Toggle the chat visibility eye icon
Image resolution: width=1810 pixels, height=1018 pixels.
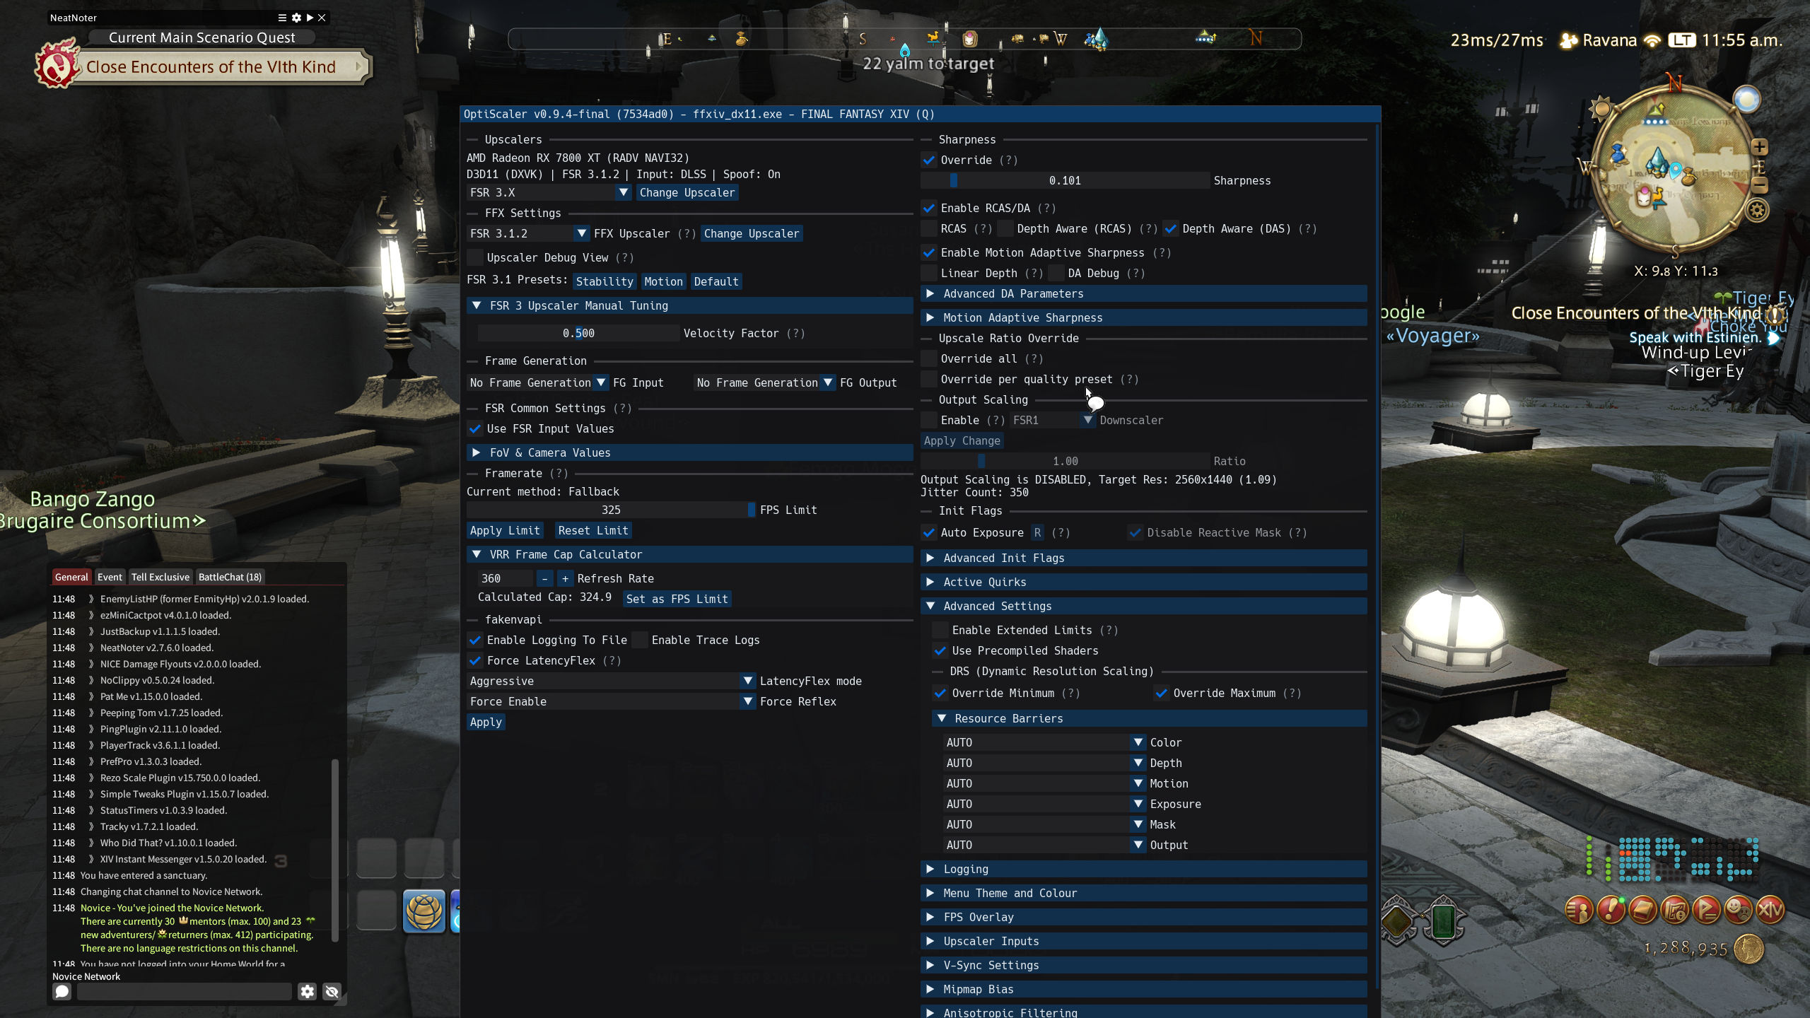coord(332,992)
